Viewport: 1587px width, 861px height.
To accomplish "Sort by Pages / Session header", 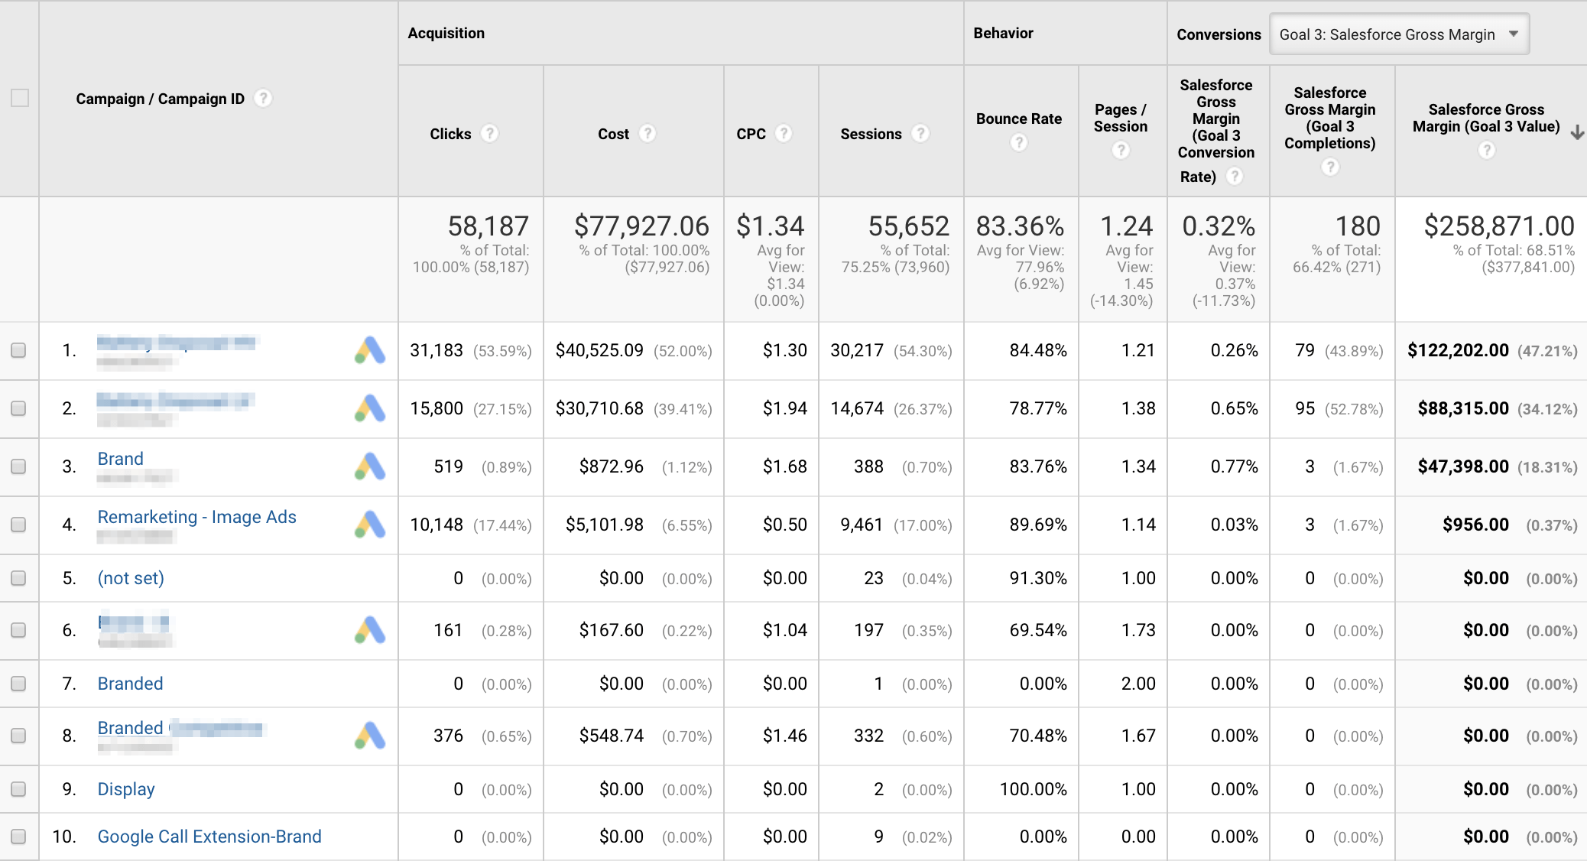I will coord(1121,119).
